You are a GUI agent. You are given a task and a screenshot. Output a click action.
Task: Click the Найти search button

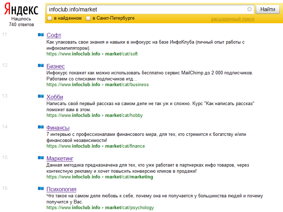coord(268,9)
